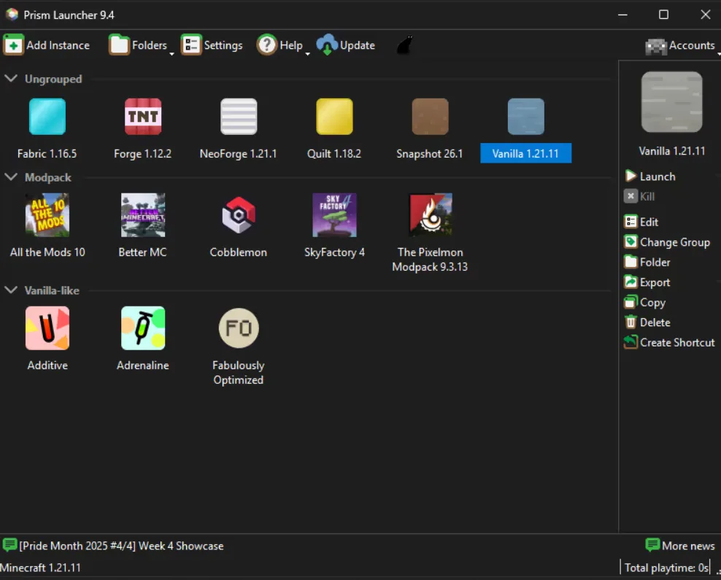Open the Settings dialog

tap(212, 45)
